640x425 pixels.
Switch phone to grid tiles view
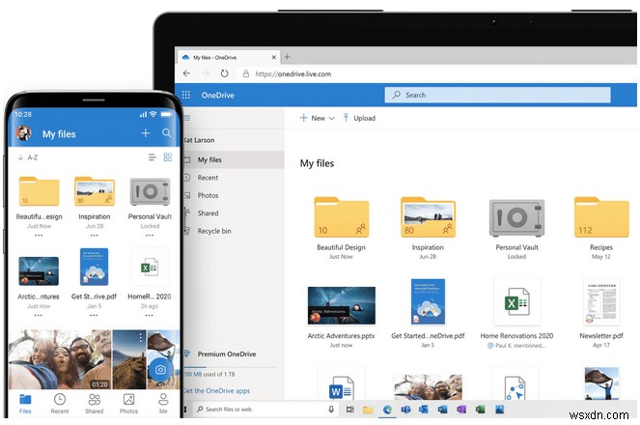pos(167,157)
